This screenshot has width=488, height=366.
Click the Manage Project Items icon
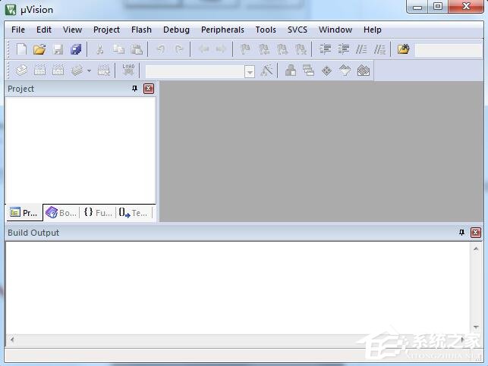tap(291, 70)
